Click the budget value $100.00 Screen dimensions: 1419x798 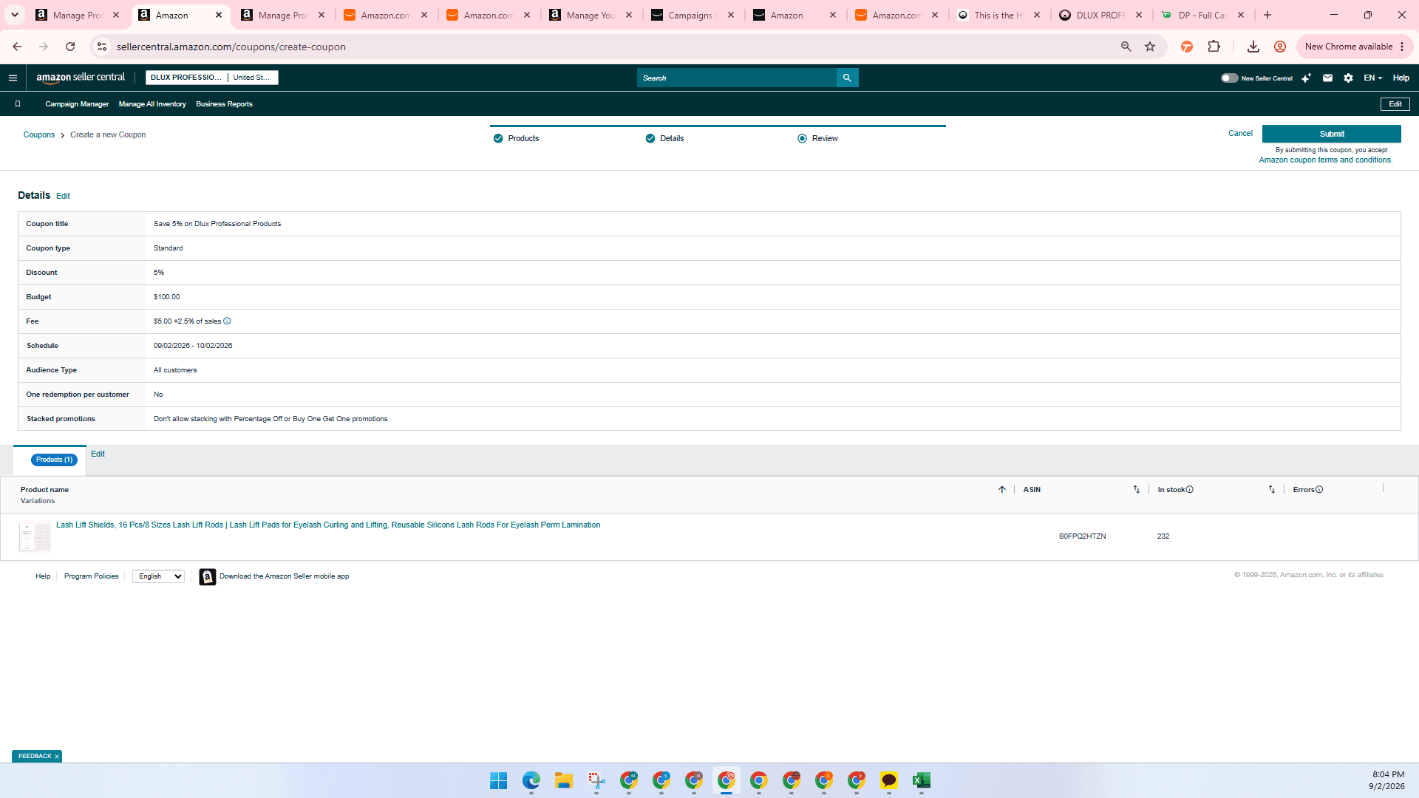[167, 297]
